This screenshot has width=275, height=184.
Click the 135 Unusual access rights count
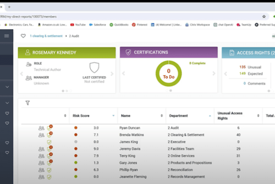[243, 67]
